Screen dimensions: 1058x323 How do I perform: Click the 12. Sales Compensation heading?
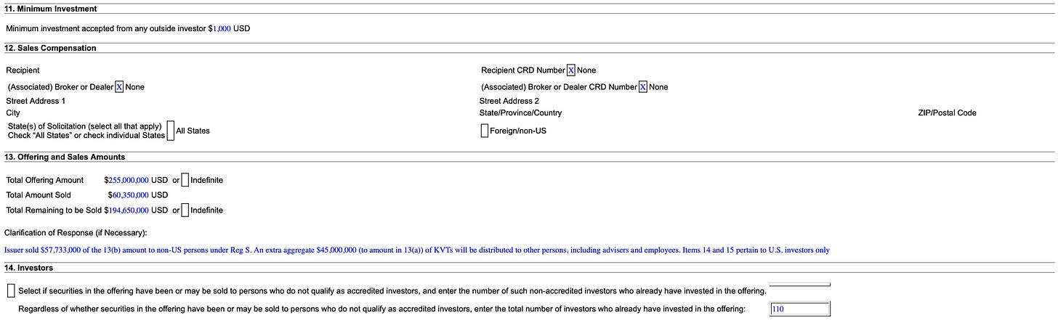[50, 48]
